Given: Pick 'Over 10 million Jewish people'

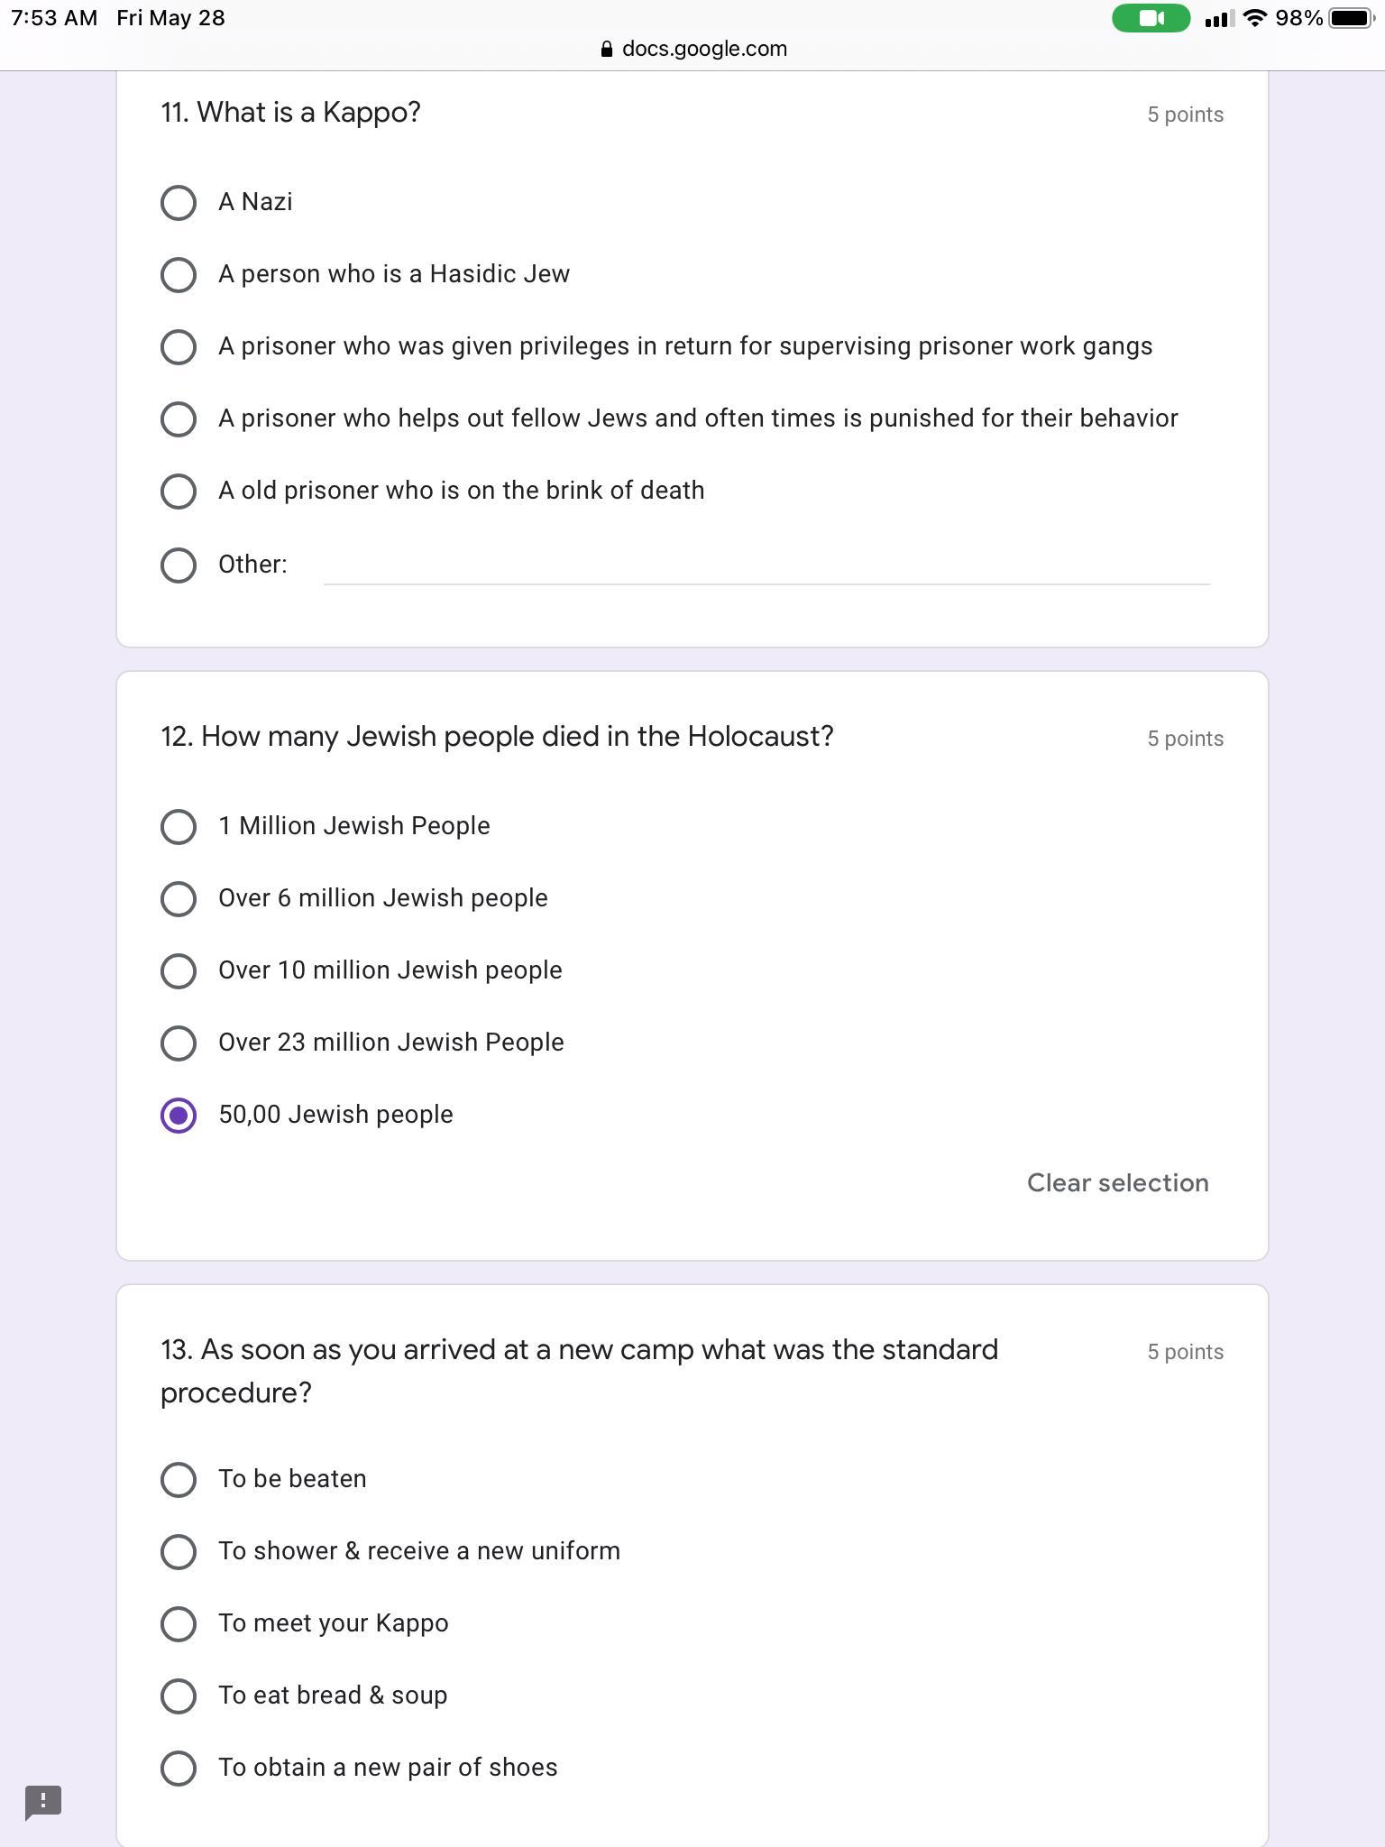Looking at the screenshot, I should (179, 971).
